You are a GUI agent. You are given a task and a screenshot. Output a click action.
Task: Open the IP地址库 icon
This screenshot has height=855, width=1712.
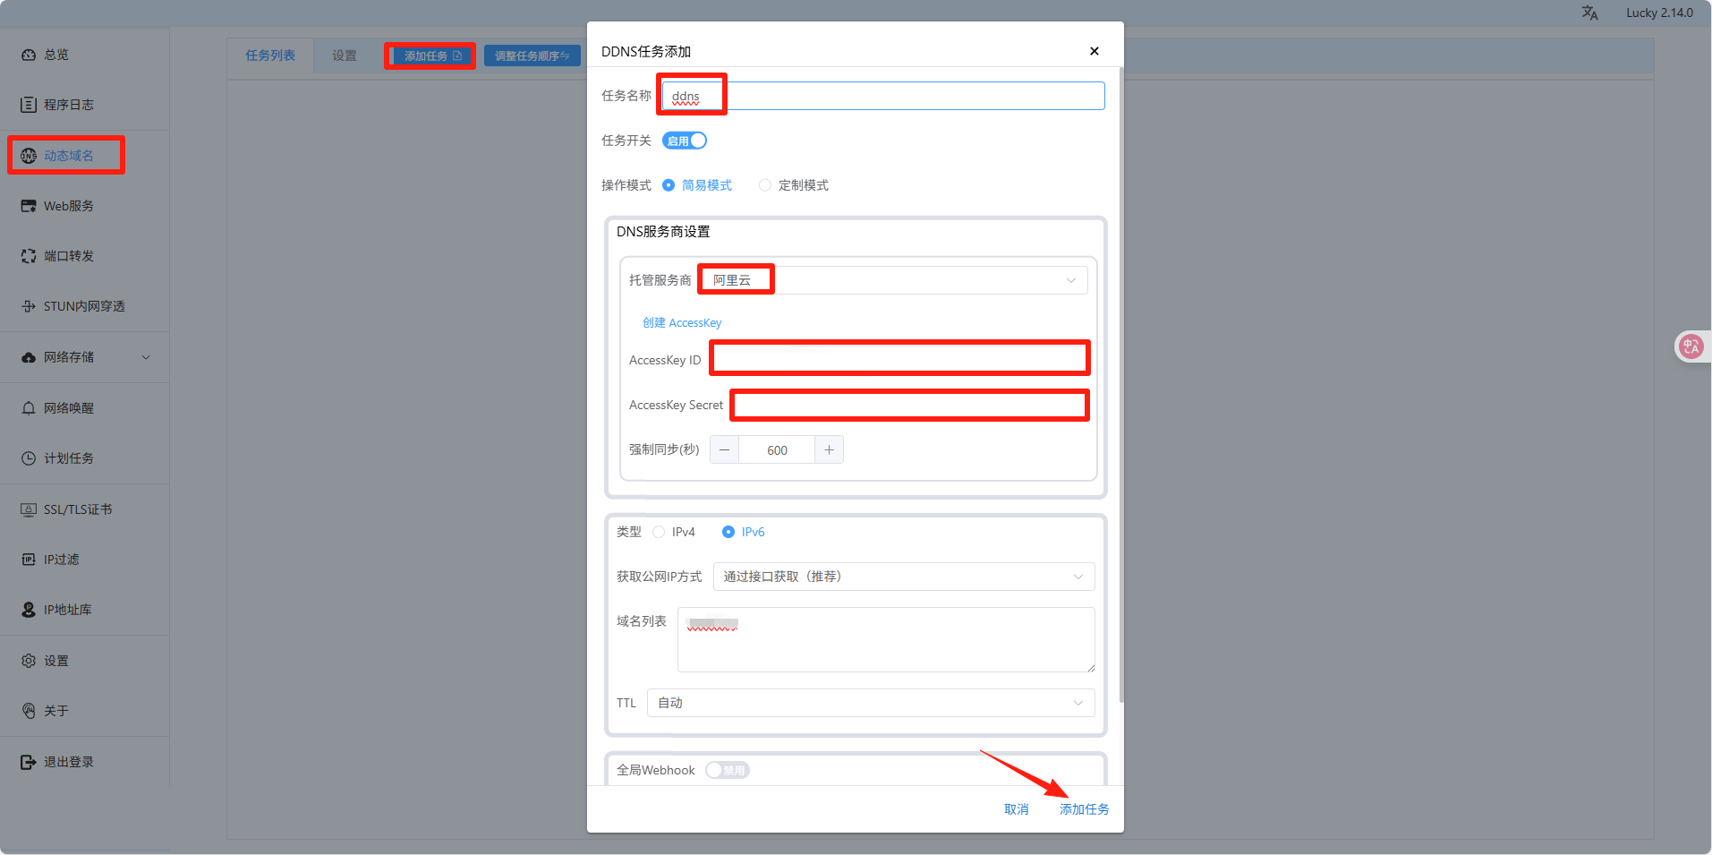click(29, 610)
